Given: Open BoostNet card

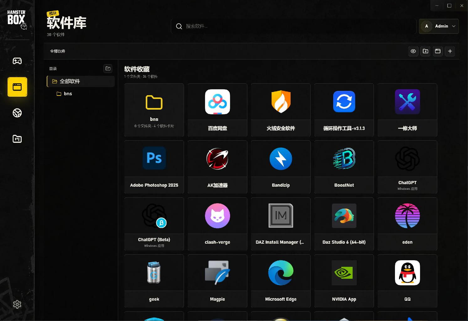Looking at the screenshot, I should [x=344, y=167].
